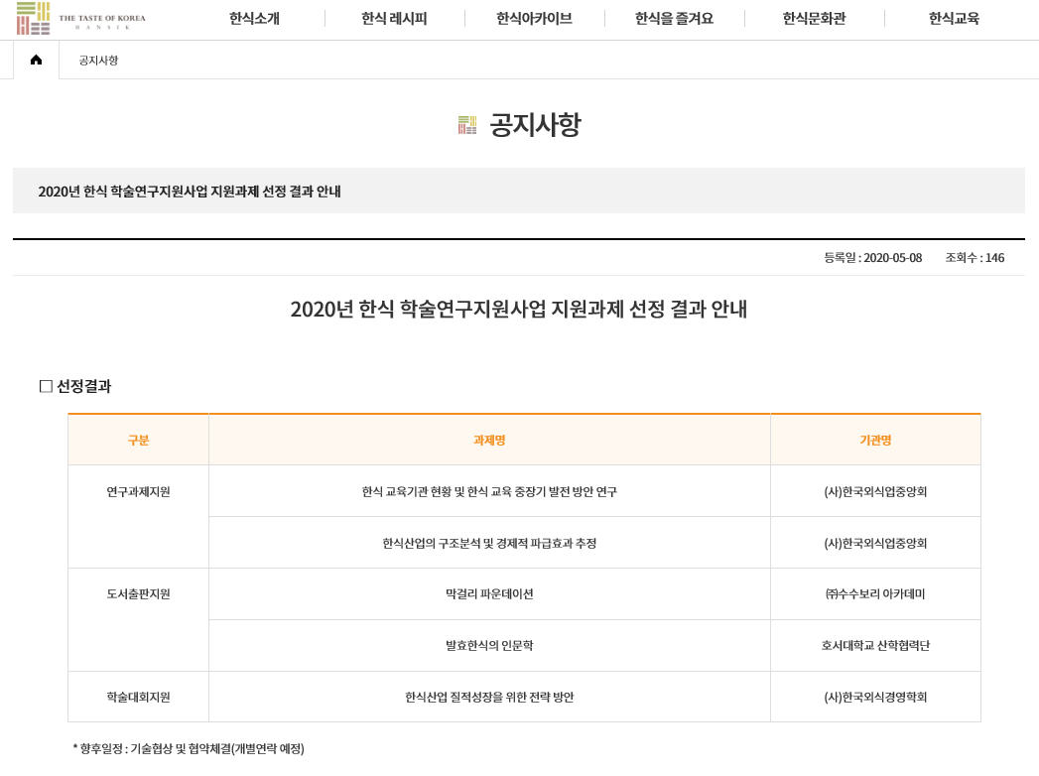
Task: Select the 구분 column header
Action: click(138, 441)
